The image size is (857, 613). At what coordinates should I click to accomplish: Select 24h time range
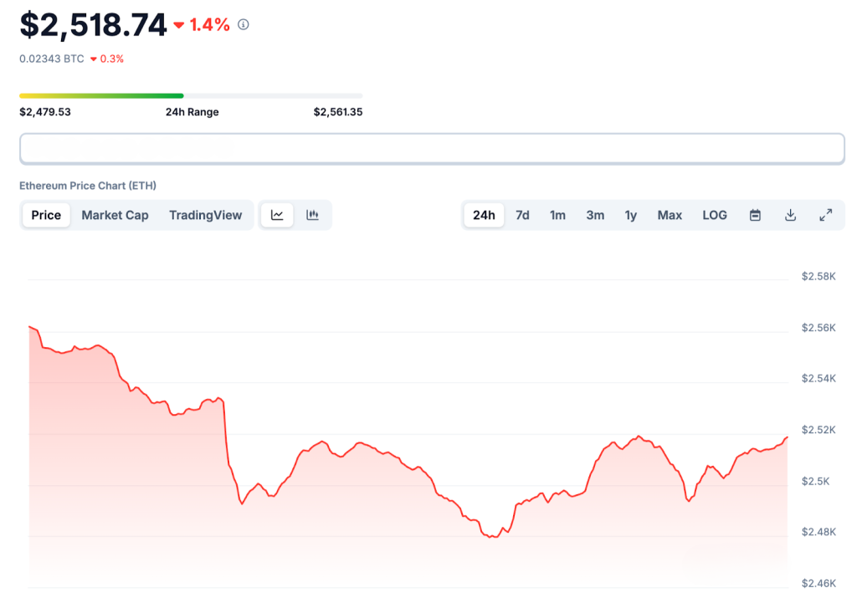484,215
